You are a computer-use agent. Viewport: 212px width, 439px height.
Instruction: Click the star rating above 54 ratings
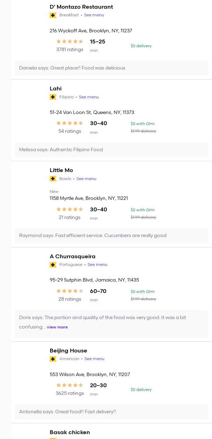[70, 123]
